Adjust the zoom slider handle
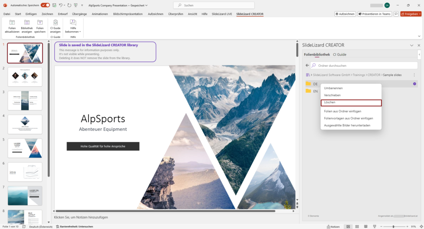 393,227
